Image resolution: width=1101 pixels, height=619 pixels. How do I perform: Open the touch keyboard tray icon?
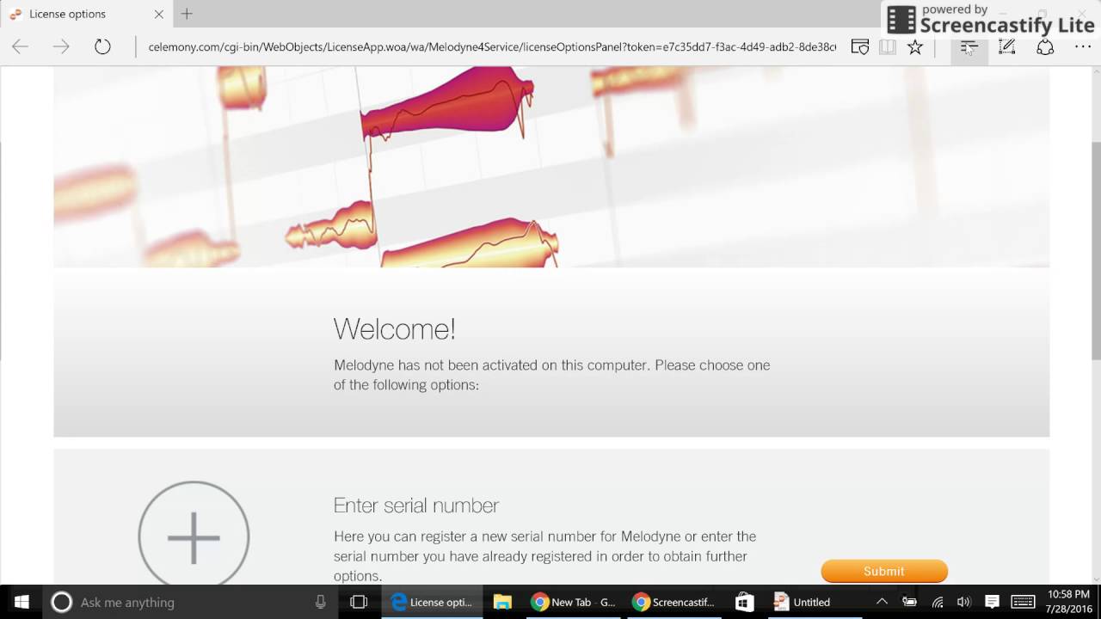click(x=1023, y=602)
